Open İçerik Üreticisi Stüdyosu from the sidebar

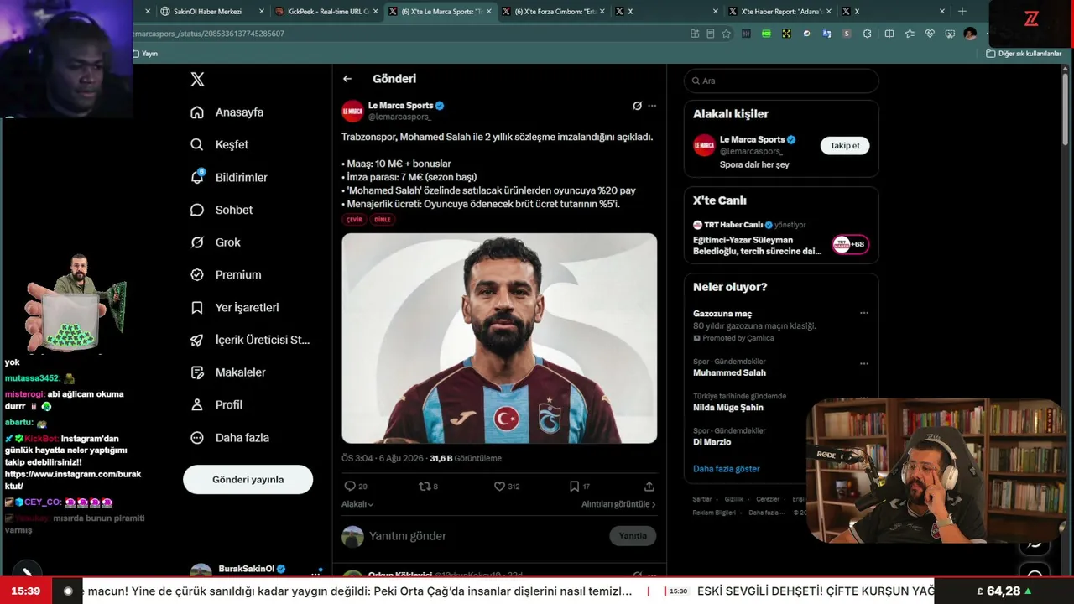pos(250,340)
